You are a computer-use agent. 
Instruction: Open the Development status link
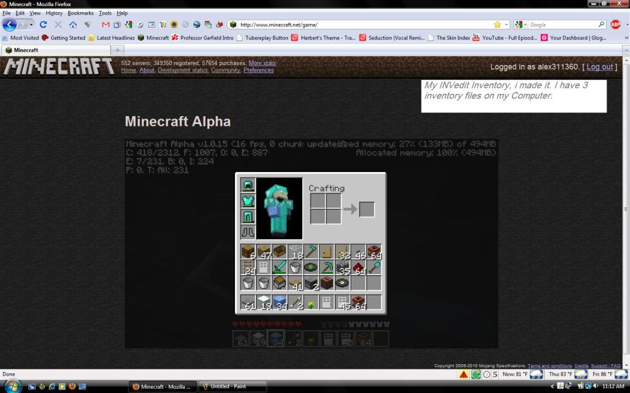click(183, 70)
